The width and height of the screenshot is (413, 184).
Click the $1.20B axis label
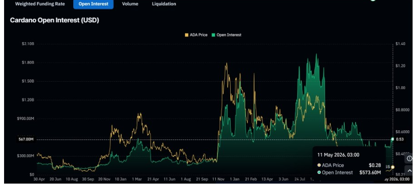pyautogui.click(x=28, y=100)
